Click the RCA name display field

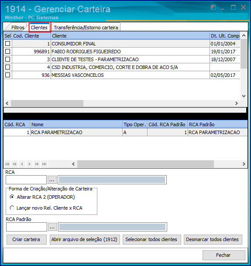point(112,180)
